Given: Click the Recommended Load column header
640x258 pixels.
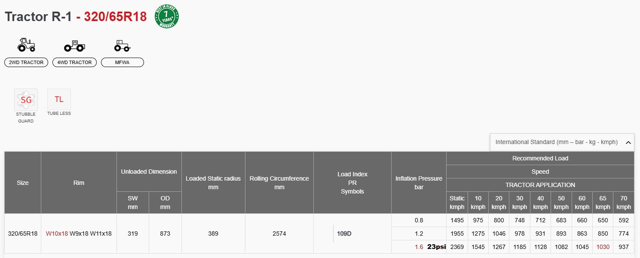Looking at the screenshot, I should tap(540, 158).
